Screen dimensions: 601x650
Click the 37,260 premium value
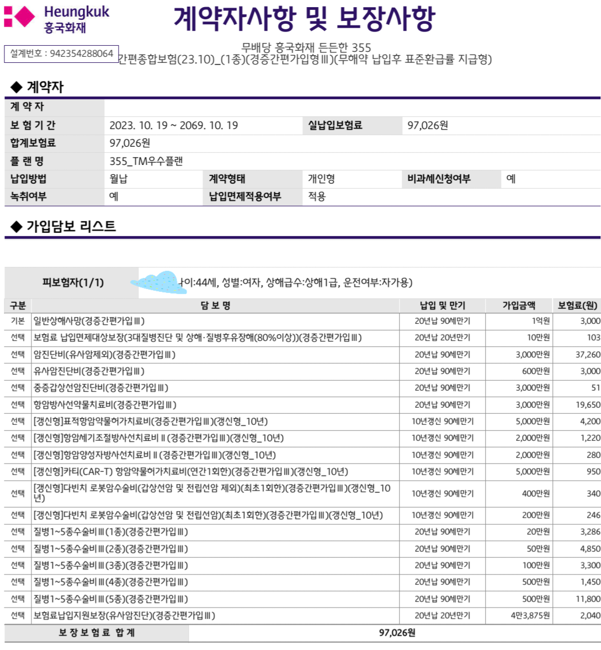pos(588,355)
